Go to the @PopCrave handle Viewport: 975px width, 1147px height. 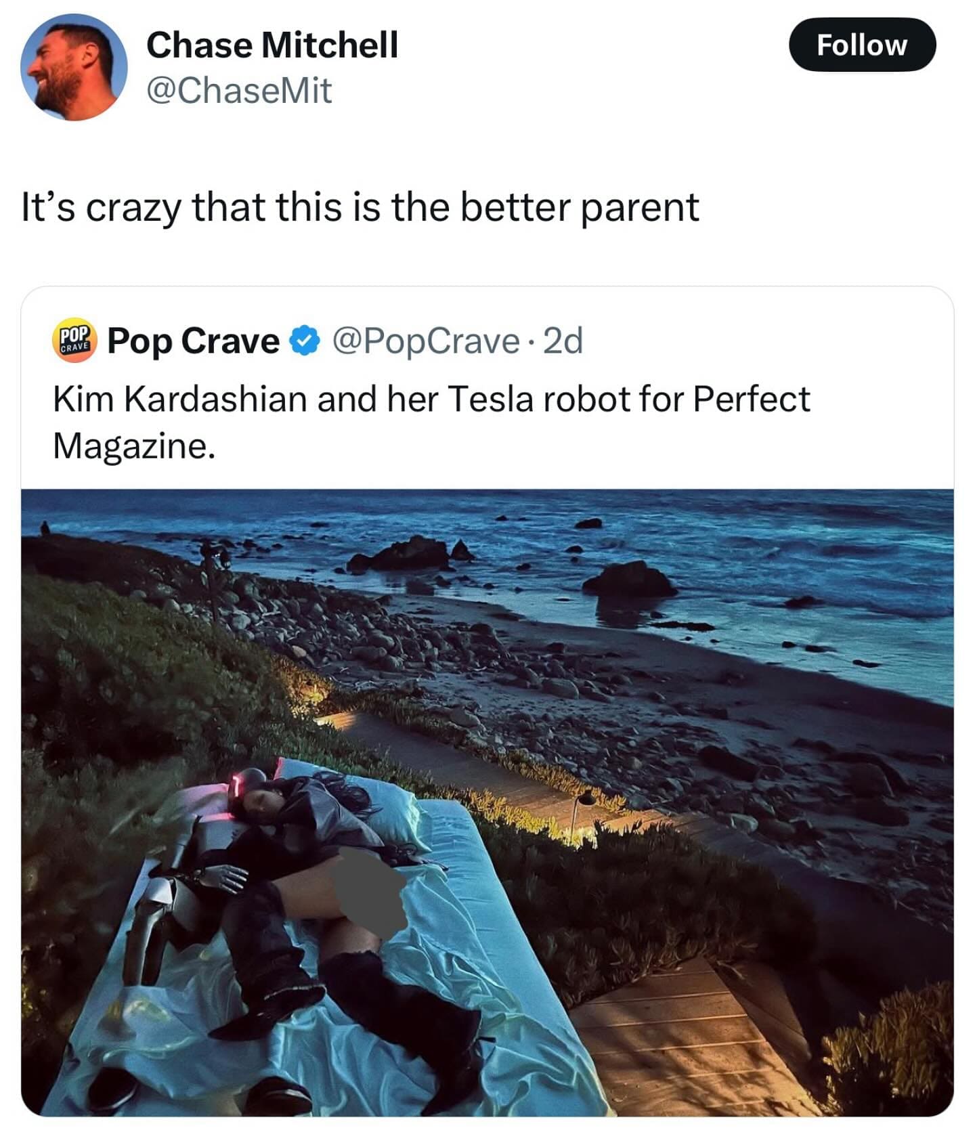425,341
